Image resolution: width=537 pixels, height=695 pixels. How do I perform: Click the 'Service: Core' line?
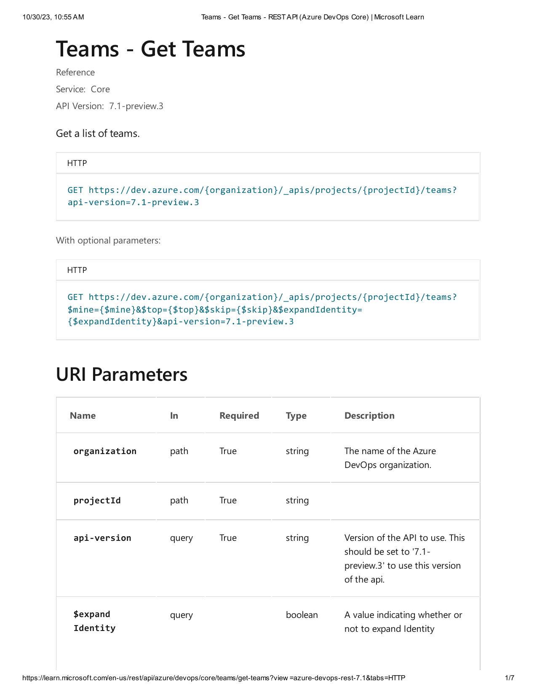pos(83,89)
